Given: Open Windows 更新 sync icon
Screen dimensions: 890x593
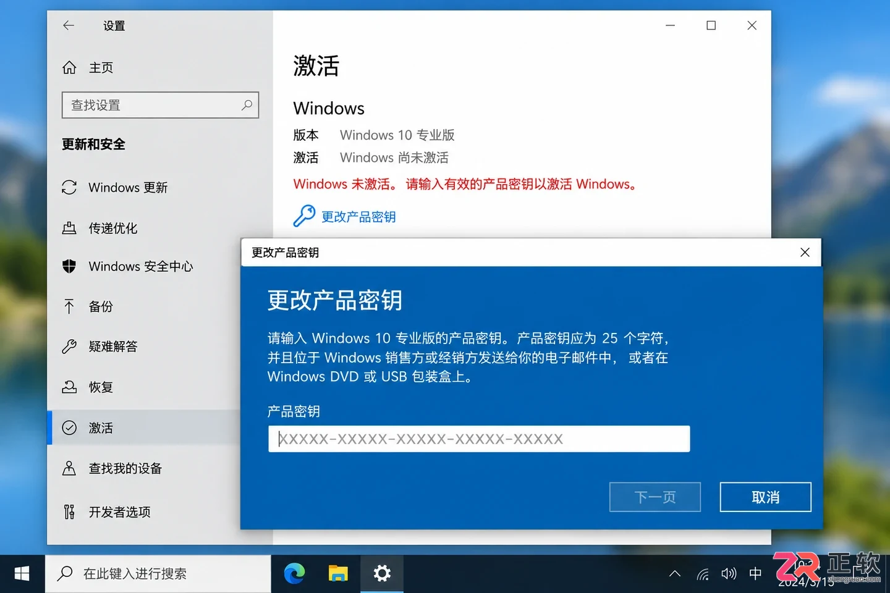Looking at the screenshot, I should (x=69, y=187).
